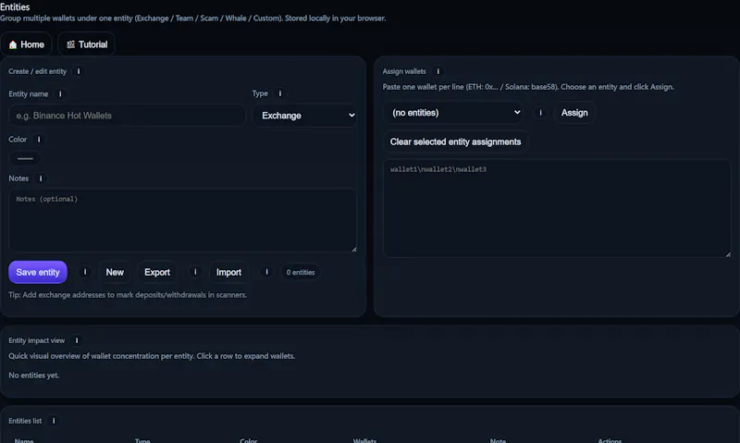740x443 pixels.
Task: Show info icon after Save entity button
Action: (x=85, y=272)
